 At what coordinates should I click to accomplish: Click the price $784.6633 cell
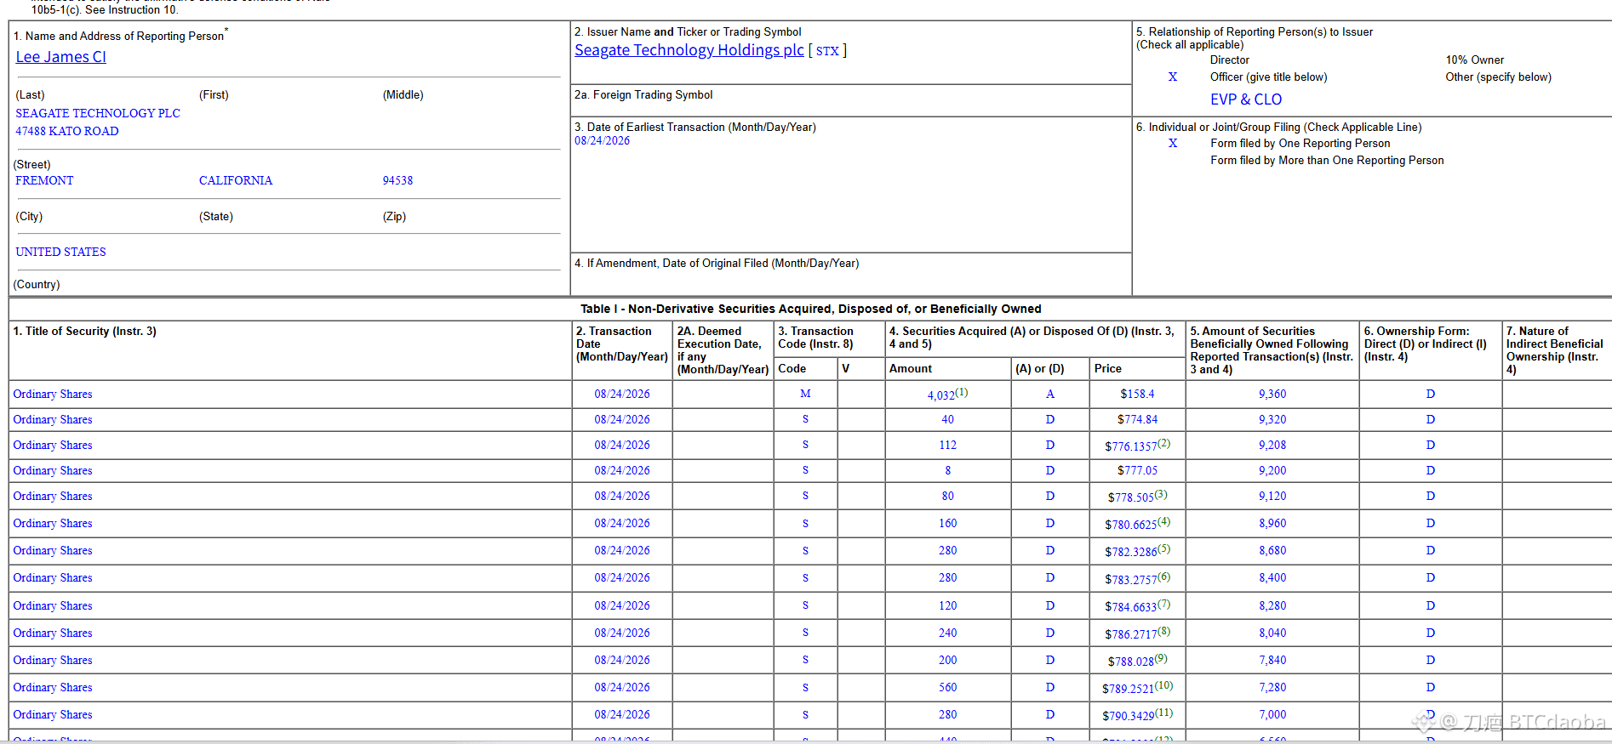(x=1131, y=607)
